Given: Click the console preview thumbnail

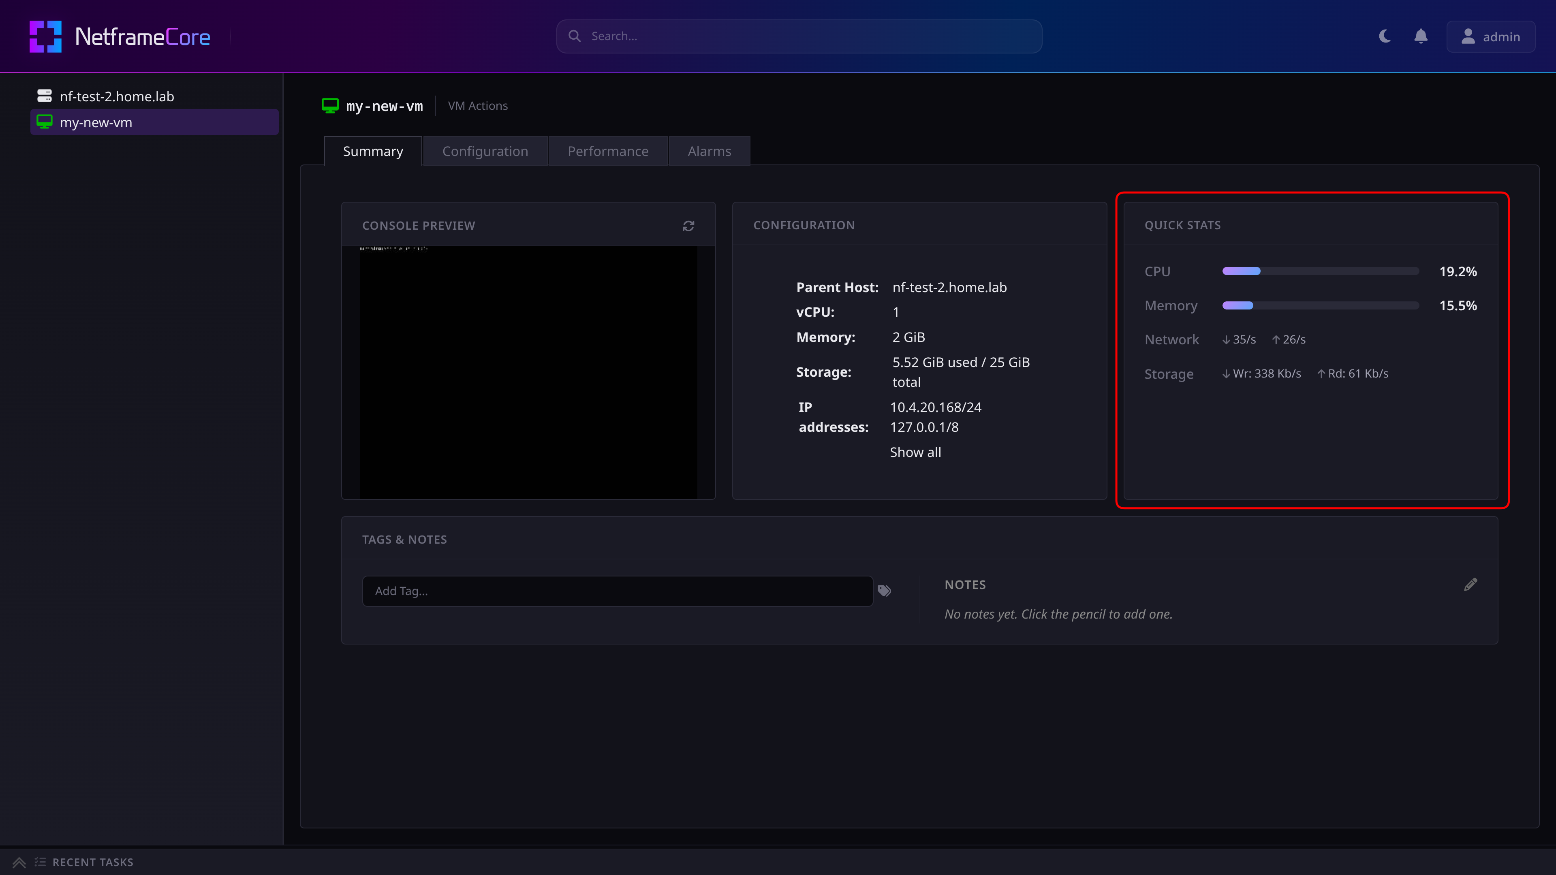Looking at the screenshot, I should (x=528, y=372).
